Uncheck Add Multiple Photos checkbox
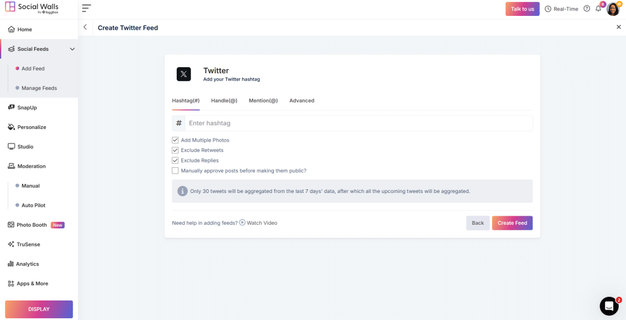 pos(175,140)
